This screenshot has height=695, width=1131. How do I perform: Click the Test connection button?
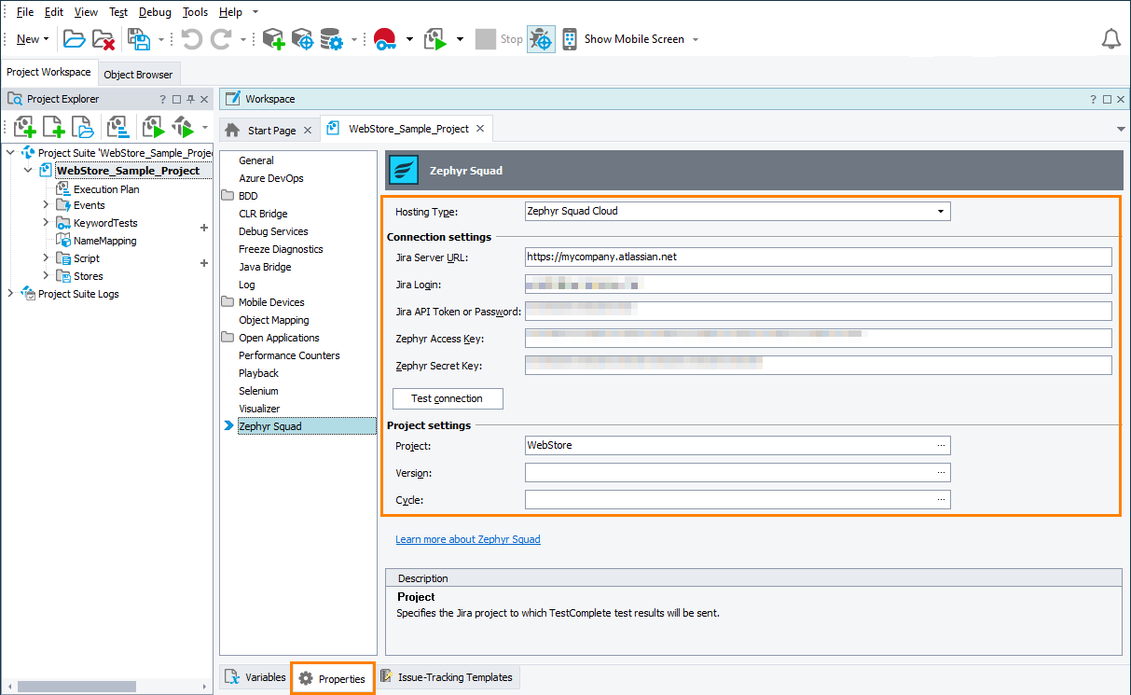[x=448, y=398]
